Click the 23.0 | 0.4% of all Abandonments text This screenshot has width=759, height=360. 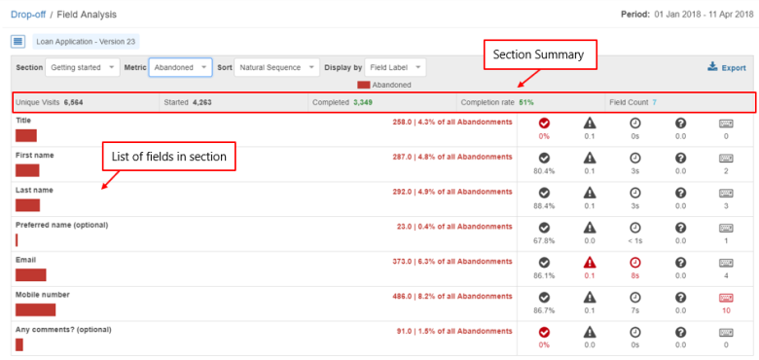pos(454,227)
